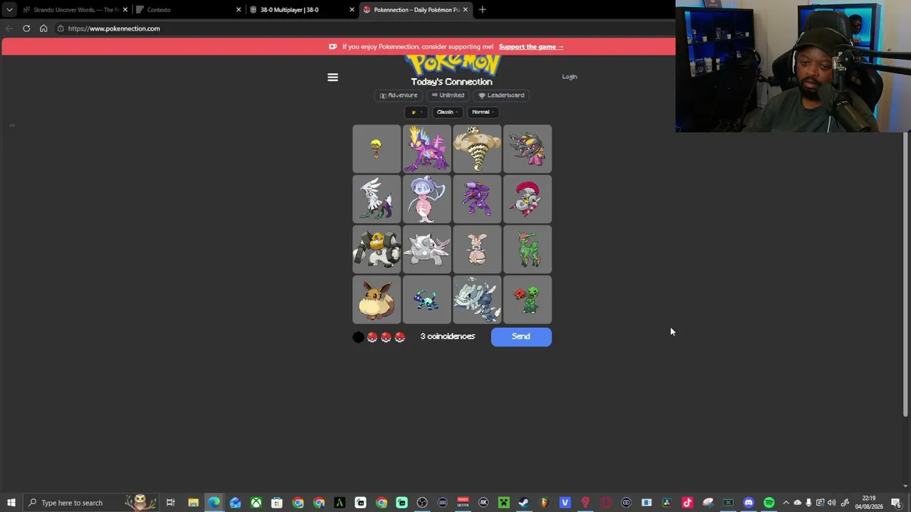This screenshot has width=911, height=512.
Task: Close the Contexto tab
Action: click(x=238, y=10)
